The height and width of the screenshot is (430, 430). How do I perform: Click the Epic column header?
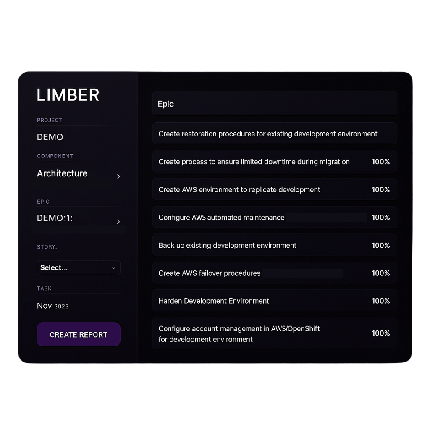point(165,104)
